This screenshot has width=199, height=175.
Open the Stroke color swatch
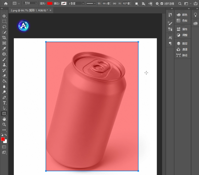click(64, 3)
